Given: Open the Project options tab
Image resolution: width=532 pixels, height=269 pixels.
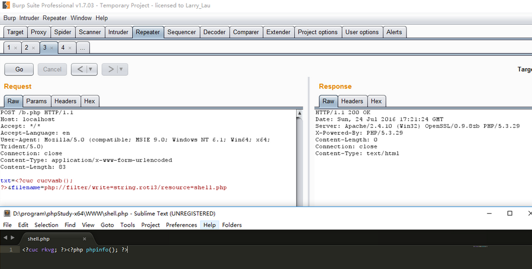Looking at the screenshot, I should pyautogui.click(x=318, y=32).
